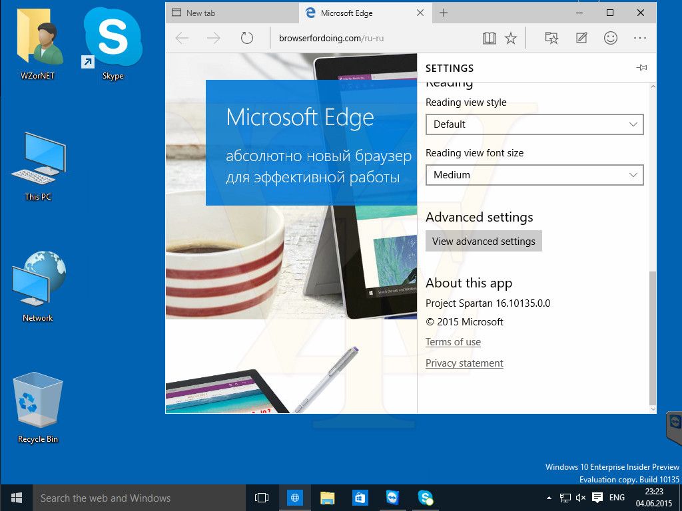Screen dimensions: 682x511
Task: Refresh the current page
Action: coord(246,38)
